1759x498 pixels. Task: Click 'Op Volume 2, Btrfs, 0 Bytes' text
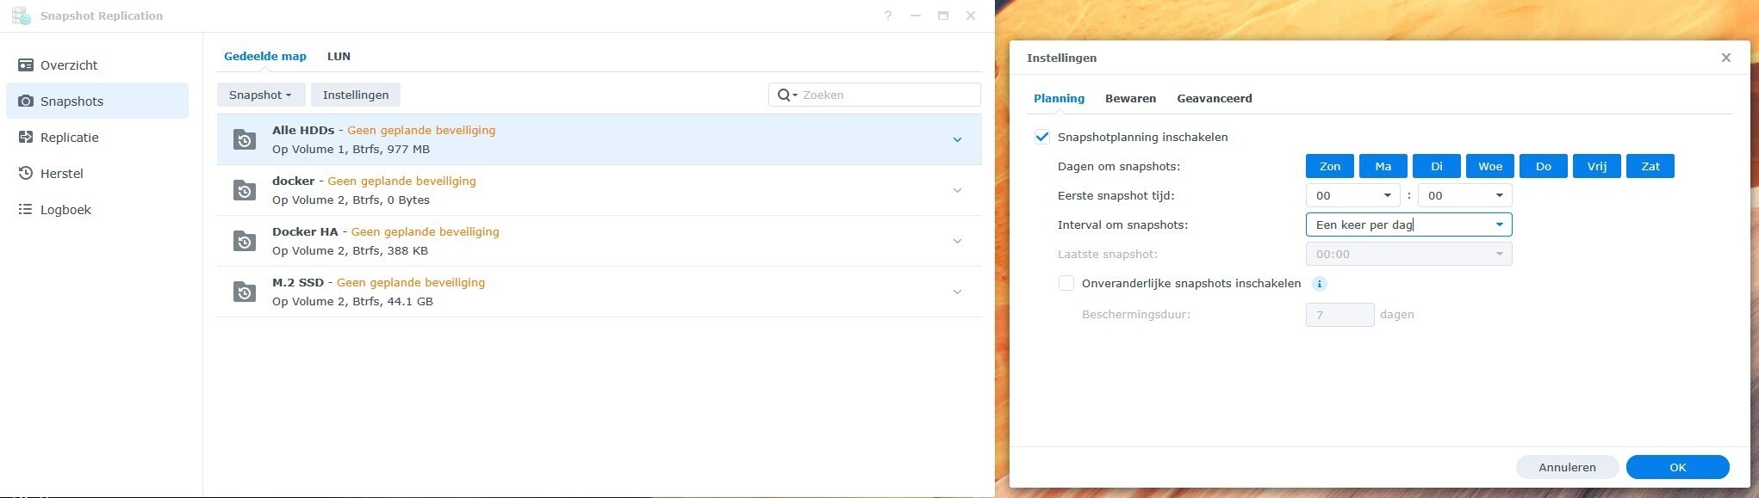pos(351,200)
